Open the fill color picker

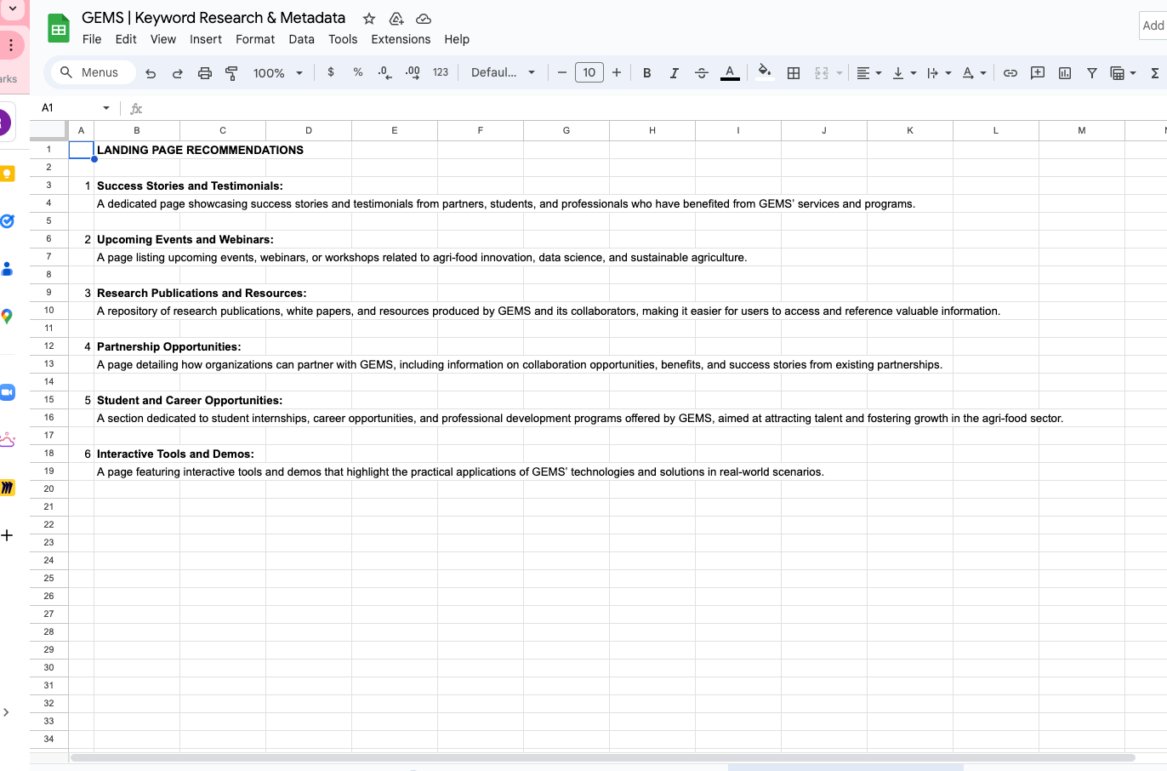[x=764, y=72]
